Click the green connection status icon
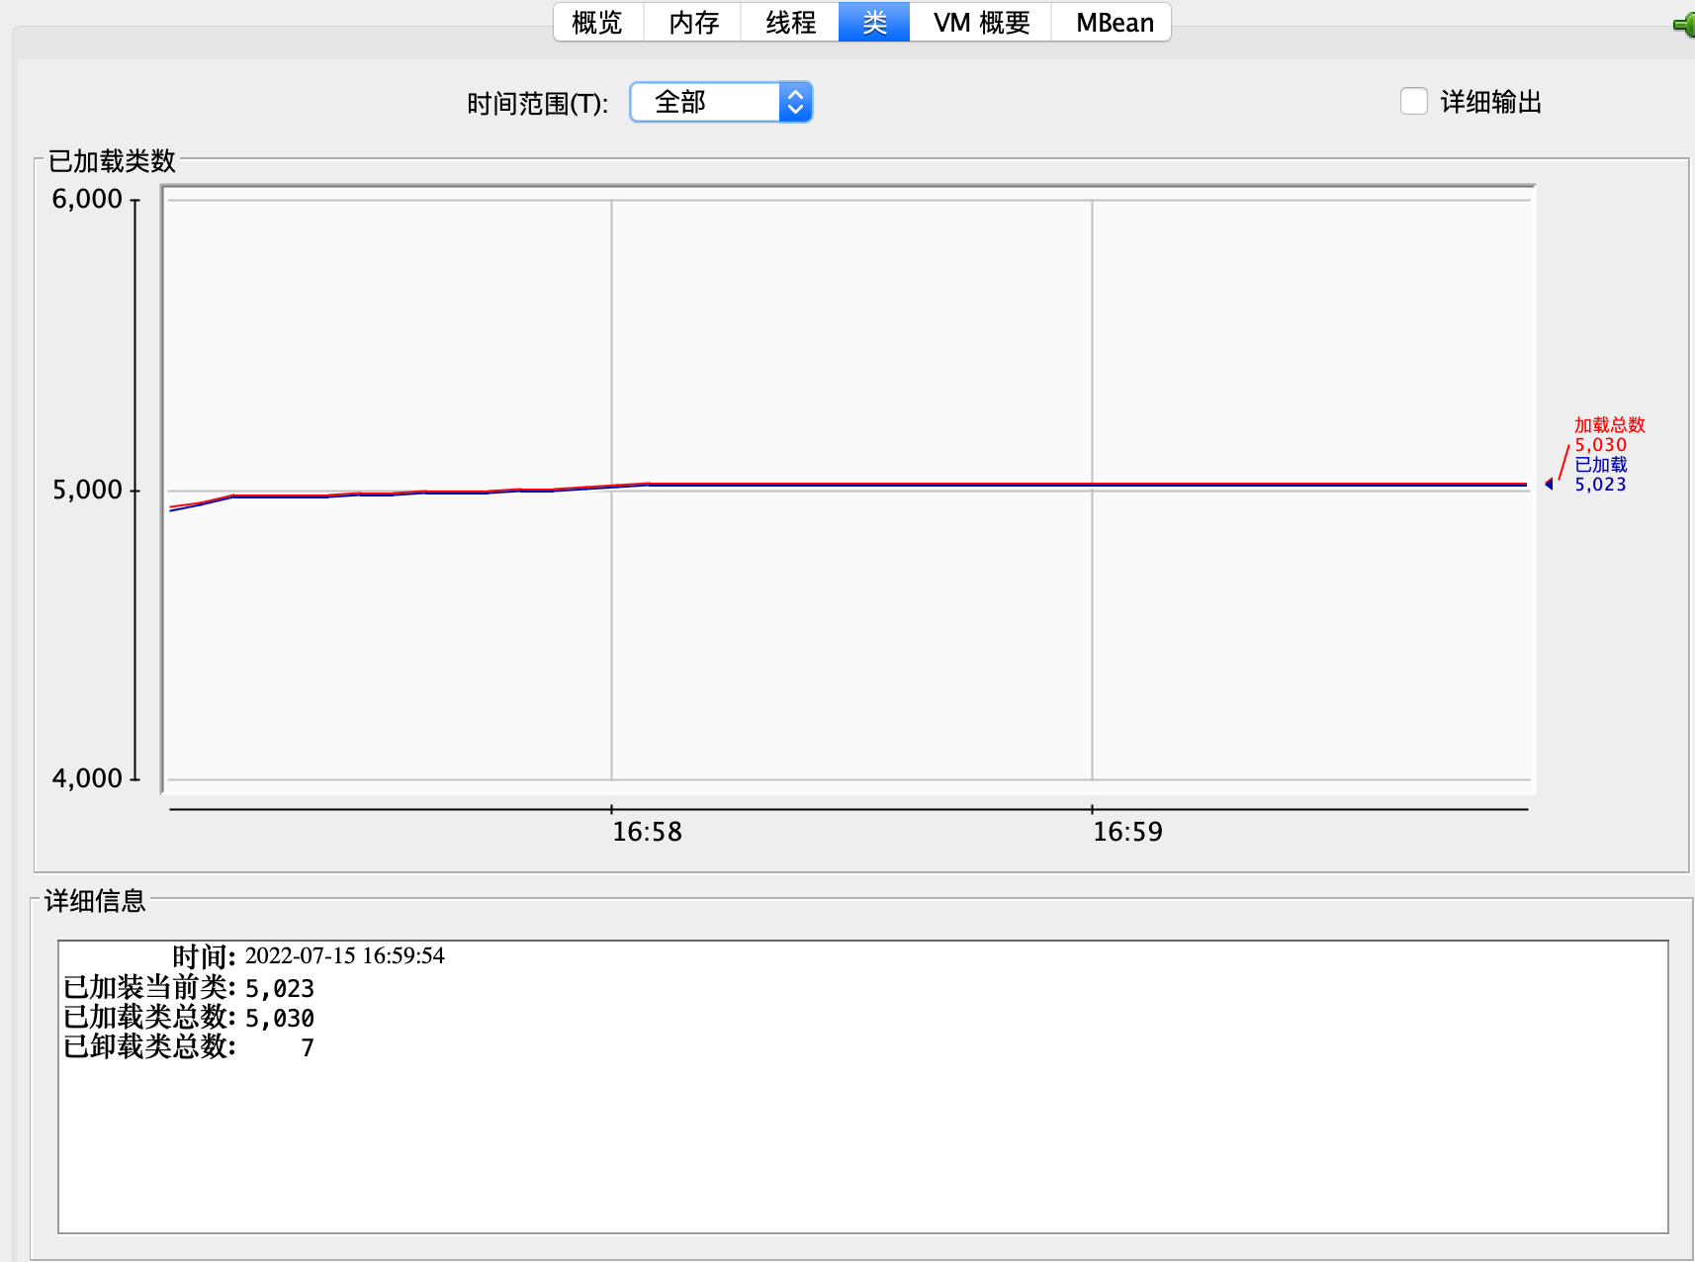Screen dimensions: 1695x1262 [1684, 24]
